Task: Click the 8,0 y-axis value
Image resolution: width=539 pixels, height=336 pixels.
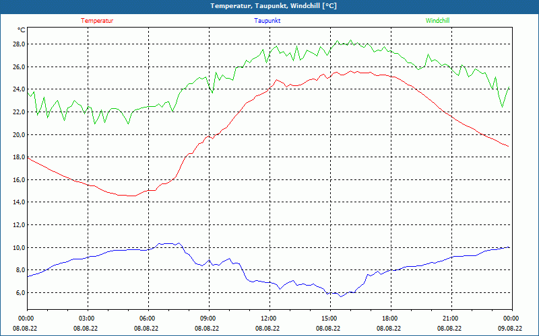Action: point(20,270)
